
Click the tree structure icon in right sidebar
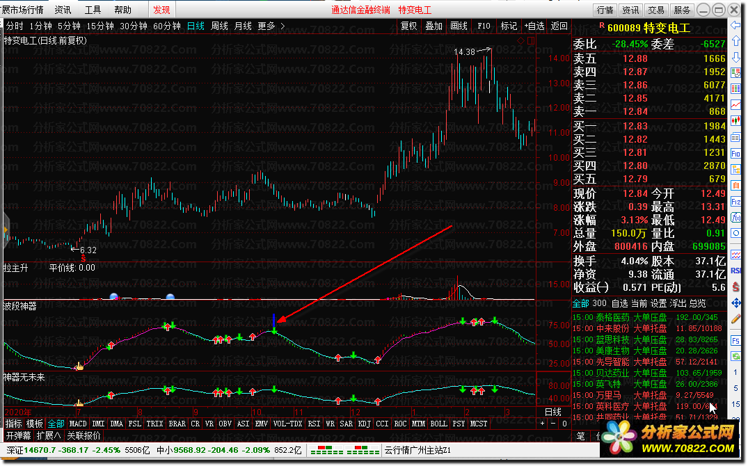[735, 170]
